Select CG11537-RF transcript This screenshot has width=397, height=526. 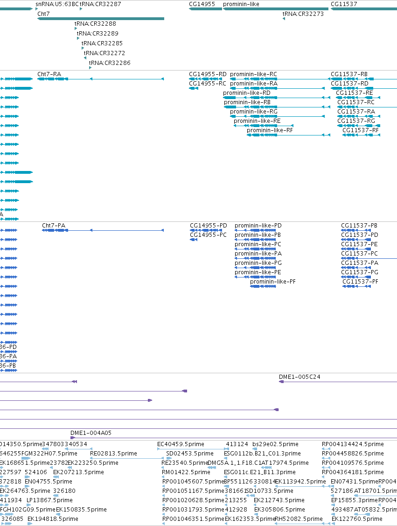click(x=361, y=130)
